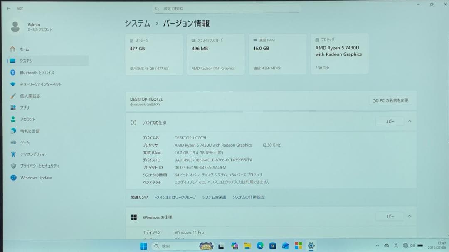Click the 設定の検索 search field
The width and height of the screenshot is (449, 252).
click(227, 8)
